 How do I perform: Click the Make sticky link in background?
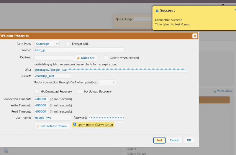224,91
